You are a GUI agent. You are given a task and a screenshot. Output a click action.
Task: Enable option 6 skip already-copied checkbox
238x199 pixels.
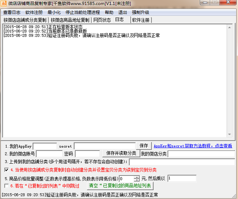[7, 186]
